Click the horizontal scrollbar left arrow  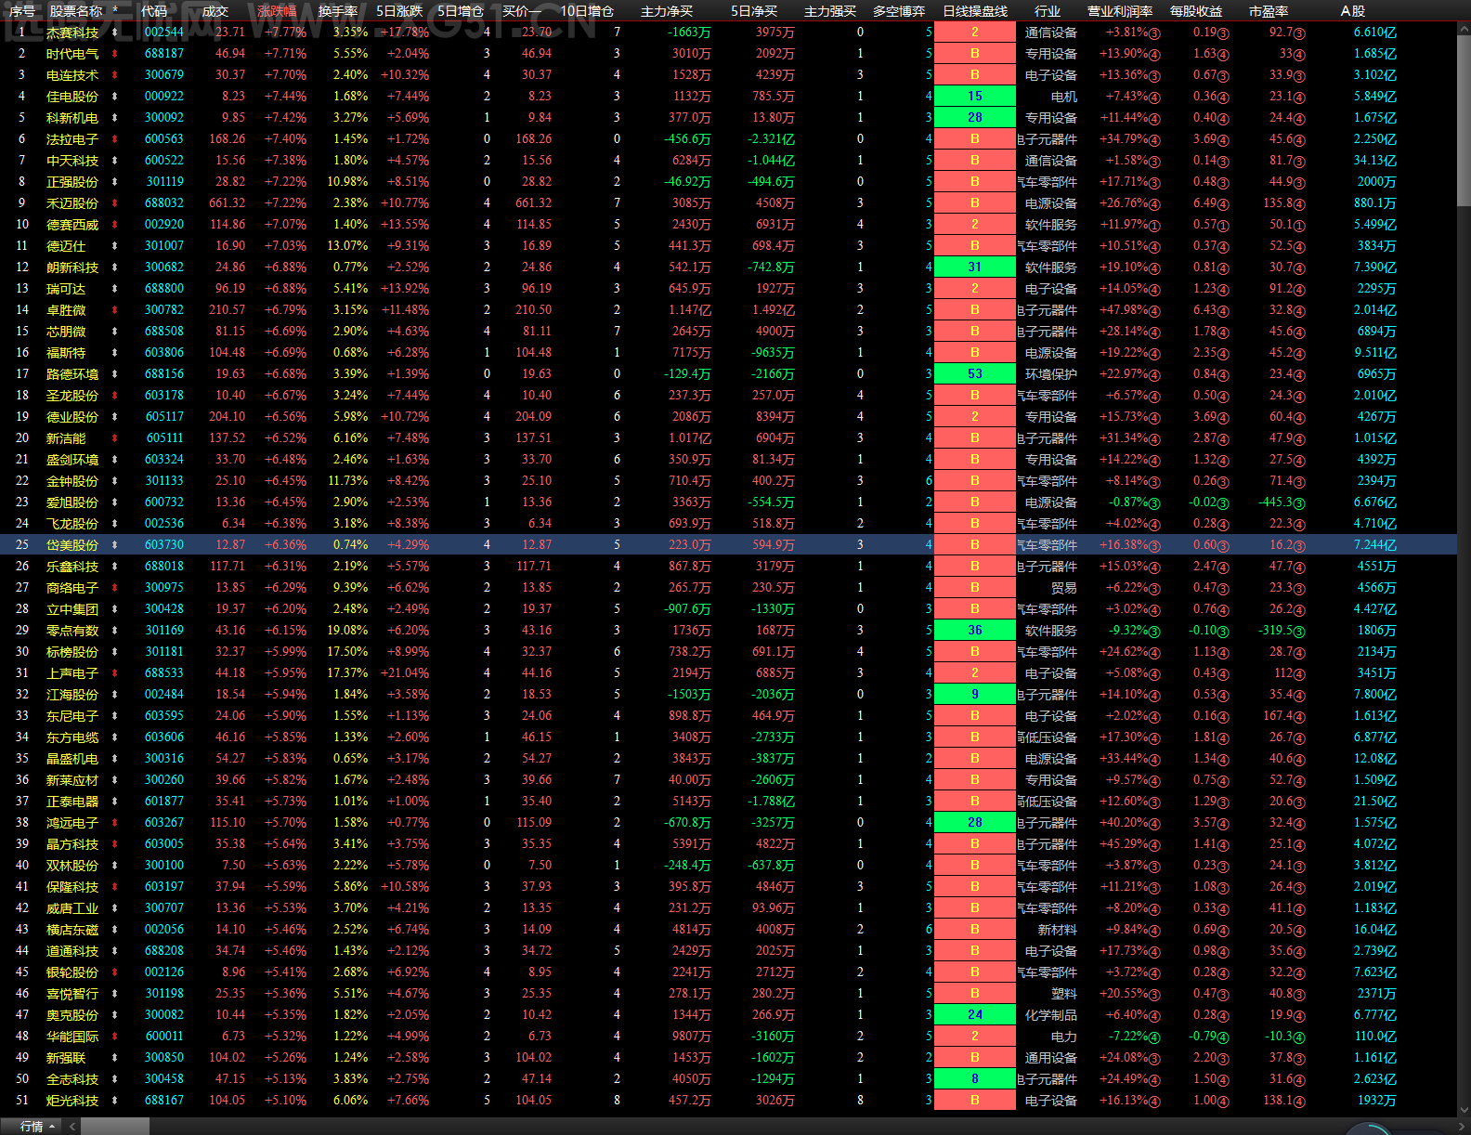[x=72, y=1127]
